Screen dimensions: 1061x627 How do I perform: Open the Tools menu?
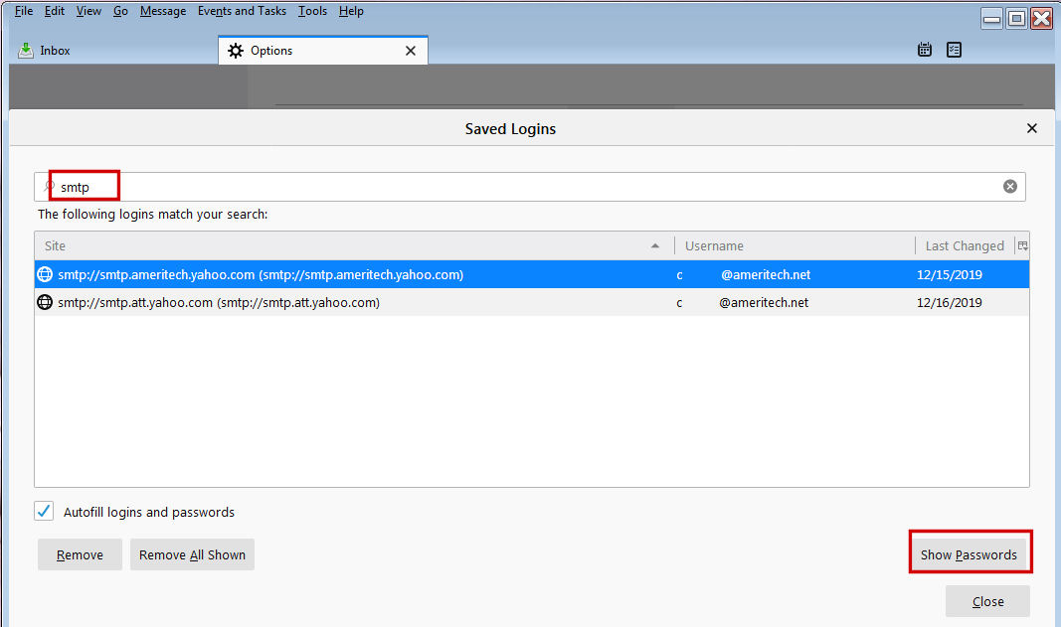[x=312, y=11]
